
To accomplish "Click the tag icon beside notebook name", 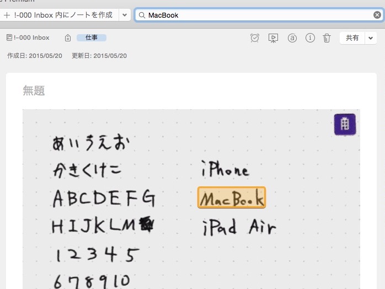I will pyautogui.click(x=68, y=38).
